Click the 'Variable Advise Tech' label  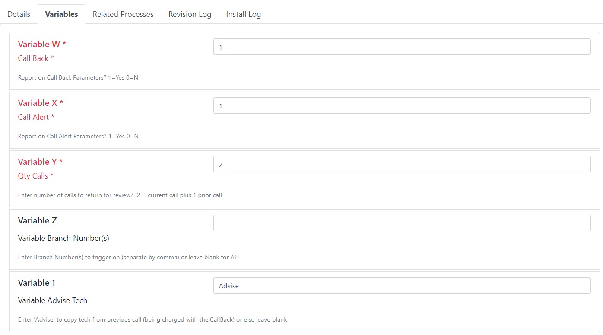(53, 300)
